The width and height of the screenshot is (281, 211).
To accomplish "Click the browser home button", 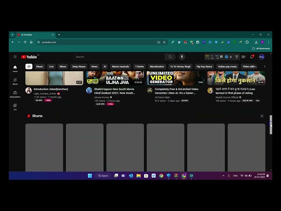I will 31,42.
